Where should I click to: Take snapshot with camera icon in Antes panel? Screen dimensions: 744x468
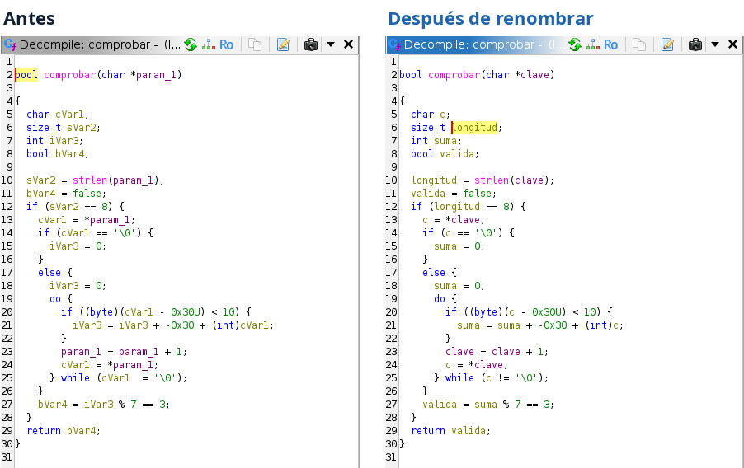pos(311,44)
